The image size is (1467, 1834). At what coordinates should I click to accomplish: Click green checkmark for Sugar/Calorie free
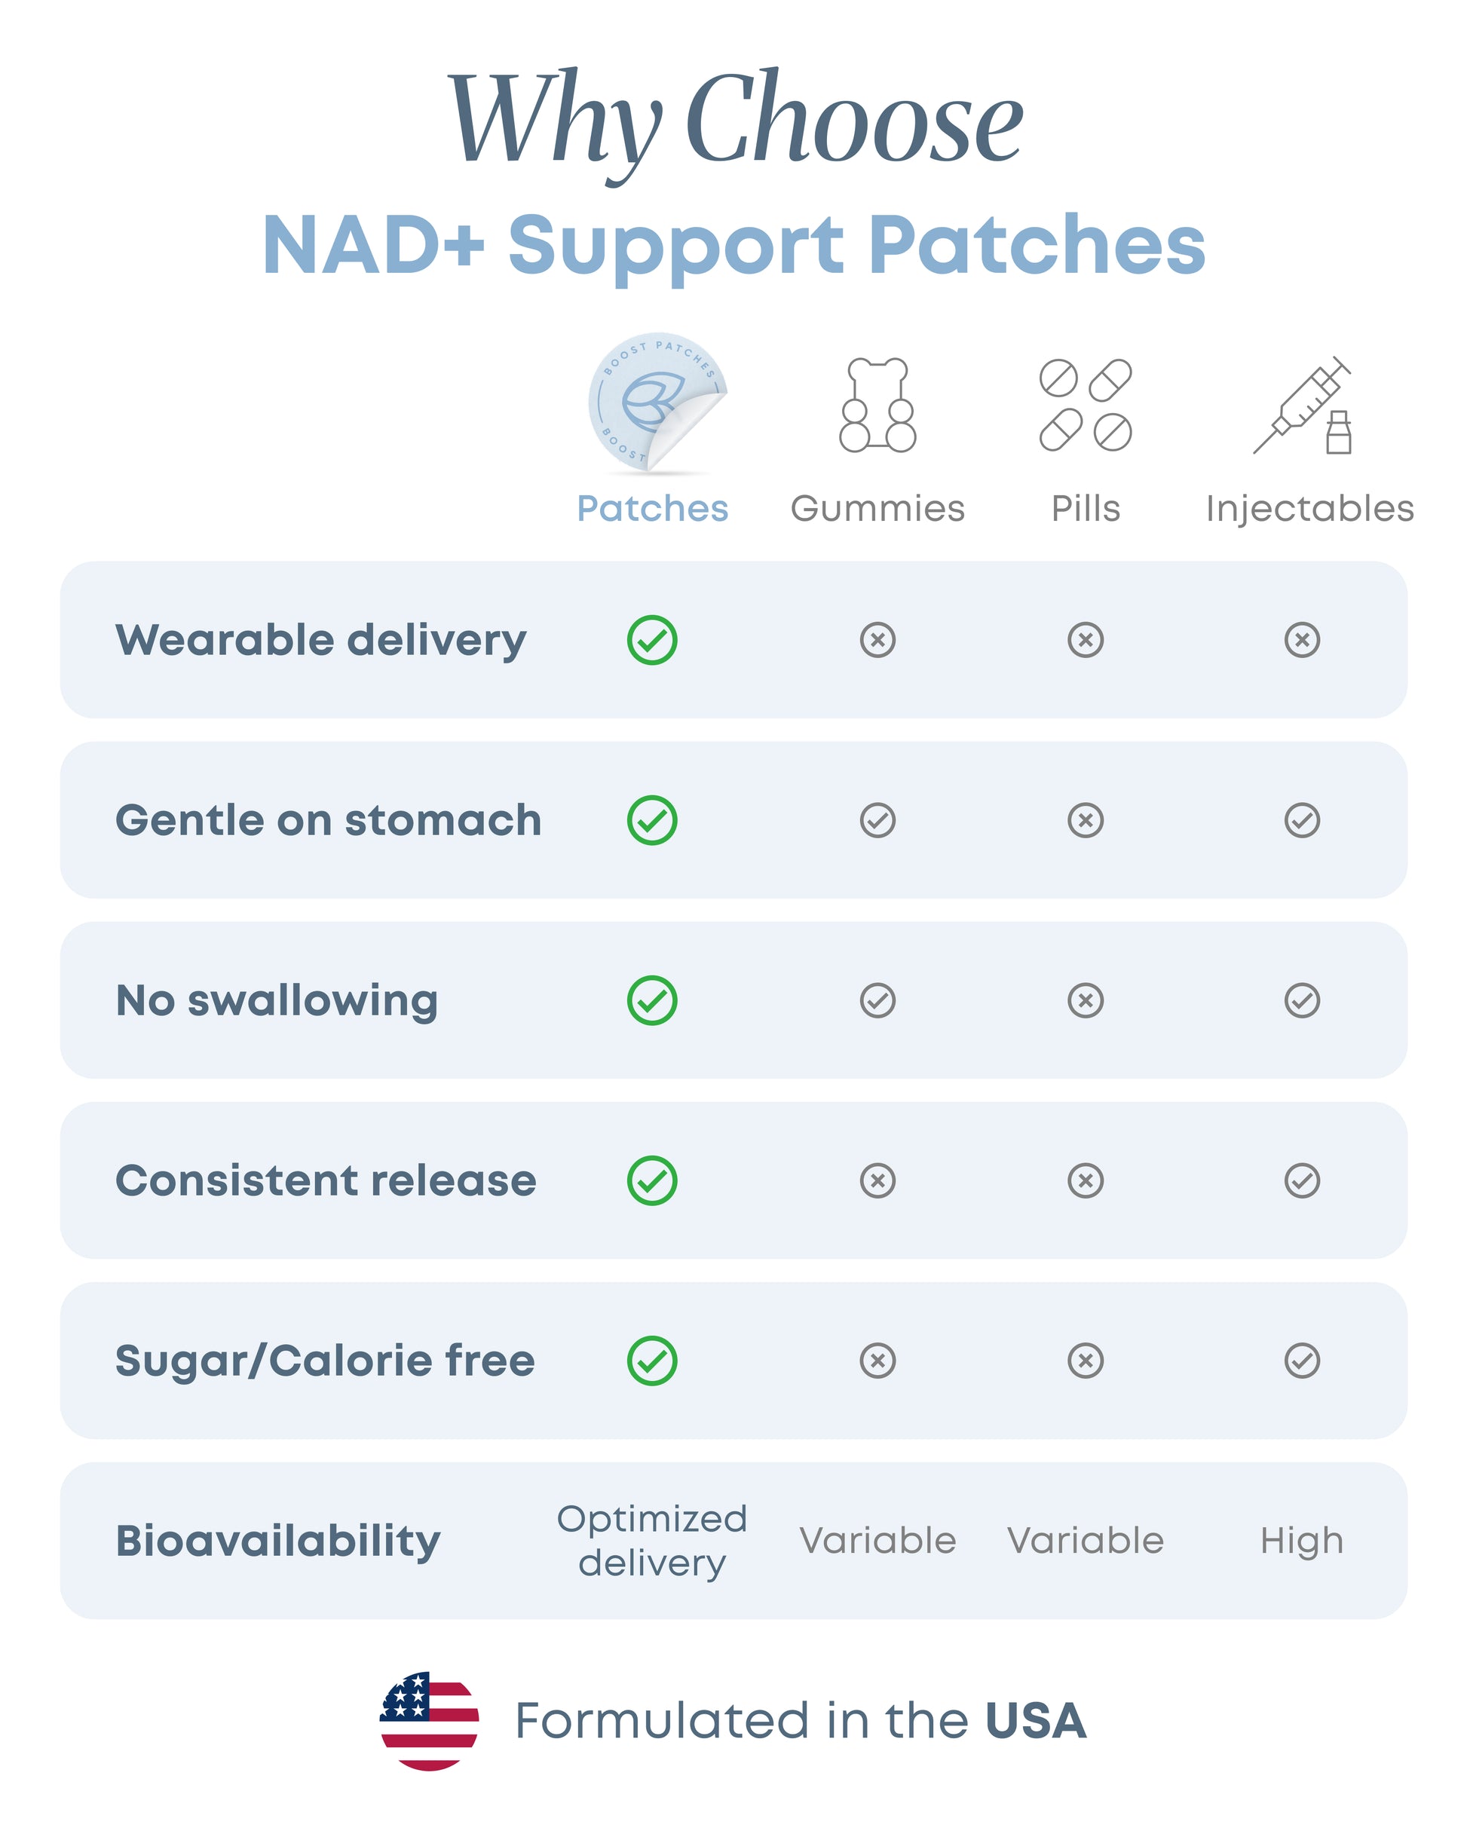pos(652,1361)
